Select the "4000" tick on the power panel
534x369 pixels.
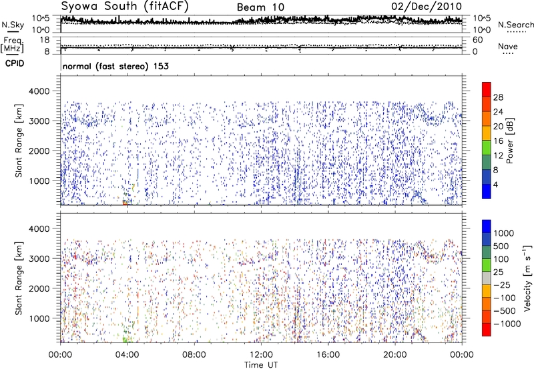(x=39, y=91)
